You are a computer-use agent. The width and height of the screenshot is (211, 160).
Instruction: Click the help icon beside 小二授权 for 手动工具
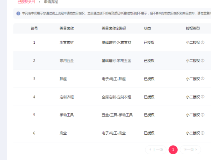(x=203, y=115)
